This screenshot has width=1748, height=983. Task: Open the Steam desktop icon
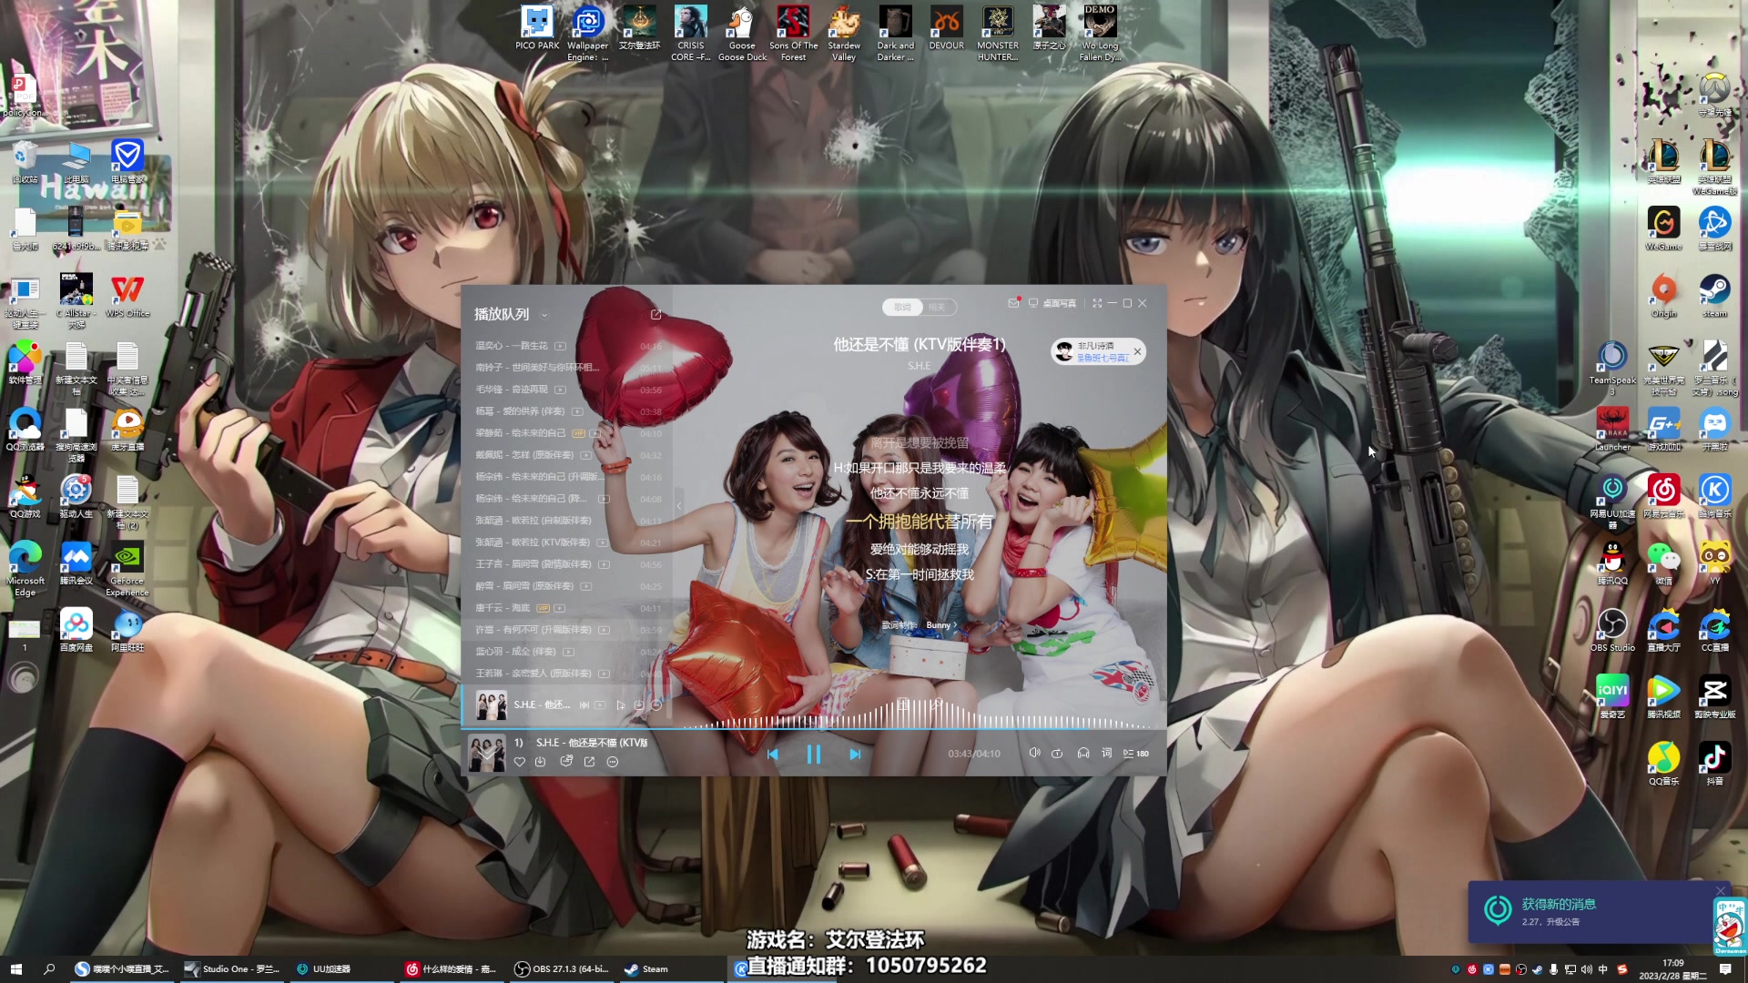[x=1714, y=296]
